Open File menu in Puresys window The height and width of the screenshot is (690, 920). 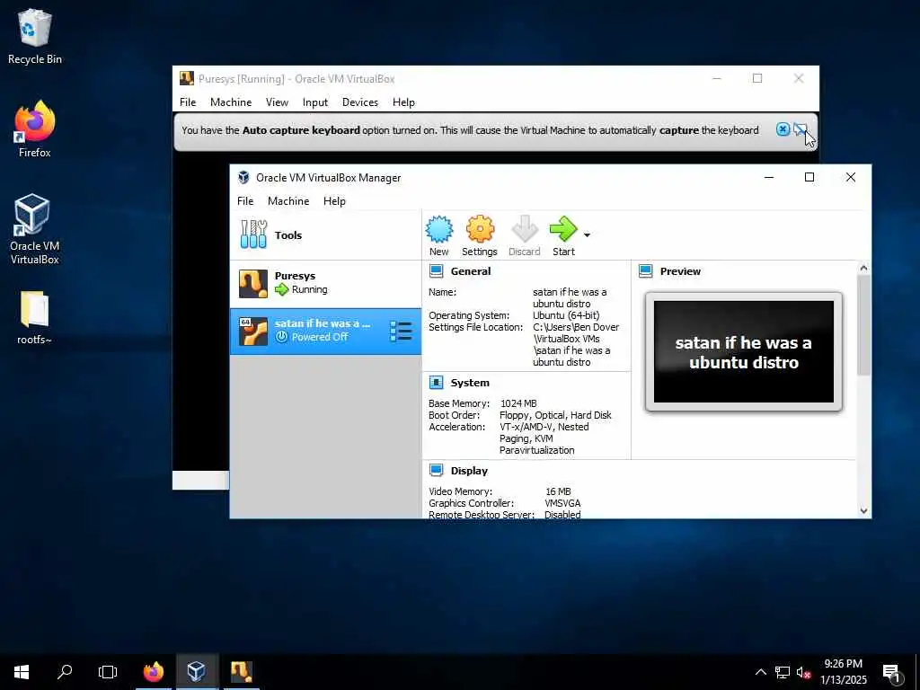188,102
